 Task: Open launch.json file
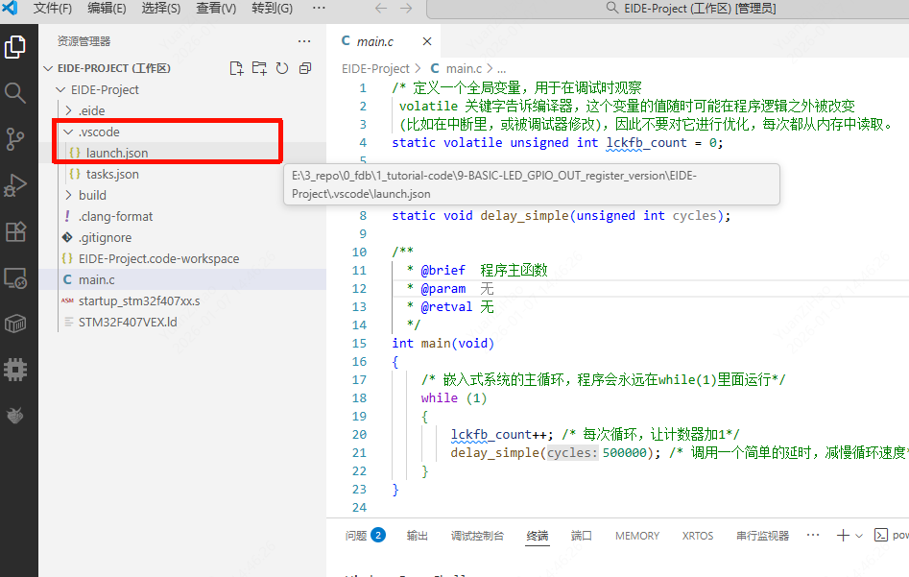pyautogui.click(x=116, y=153)
